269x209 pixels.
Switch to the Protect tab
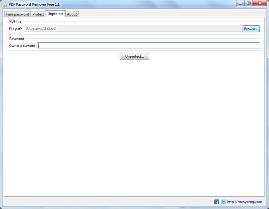coord(38,14)
